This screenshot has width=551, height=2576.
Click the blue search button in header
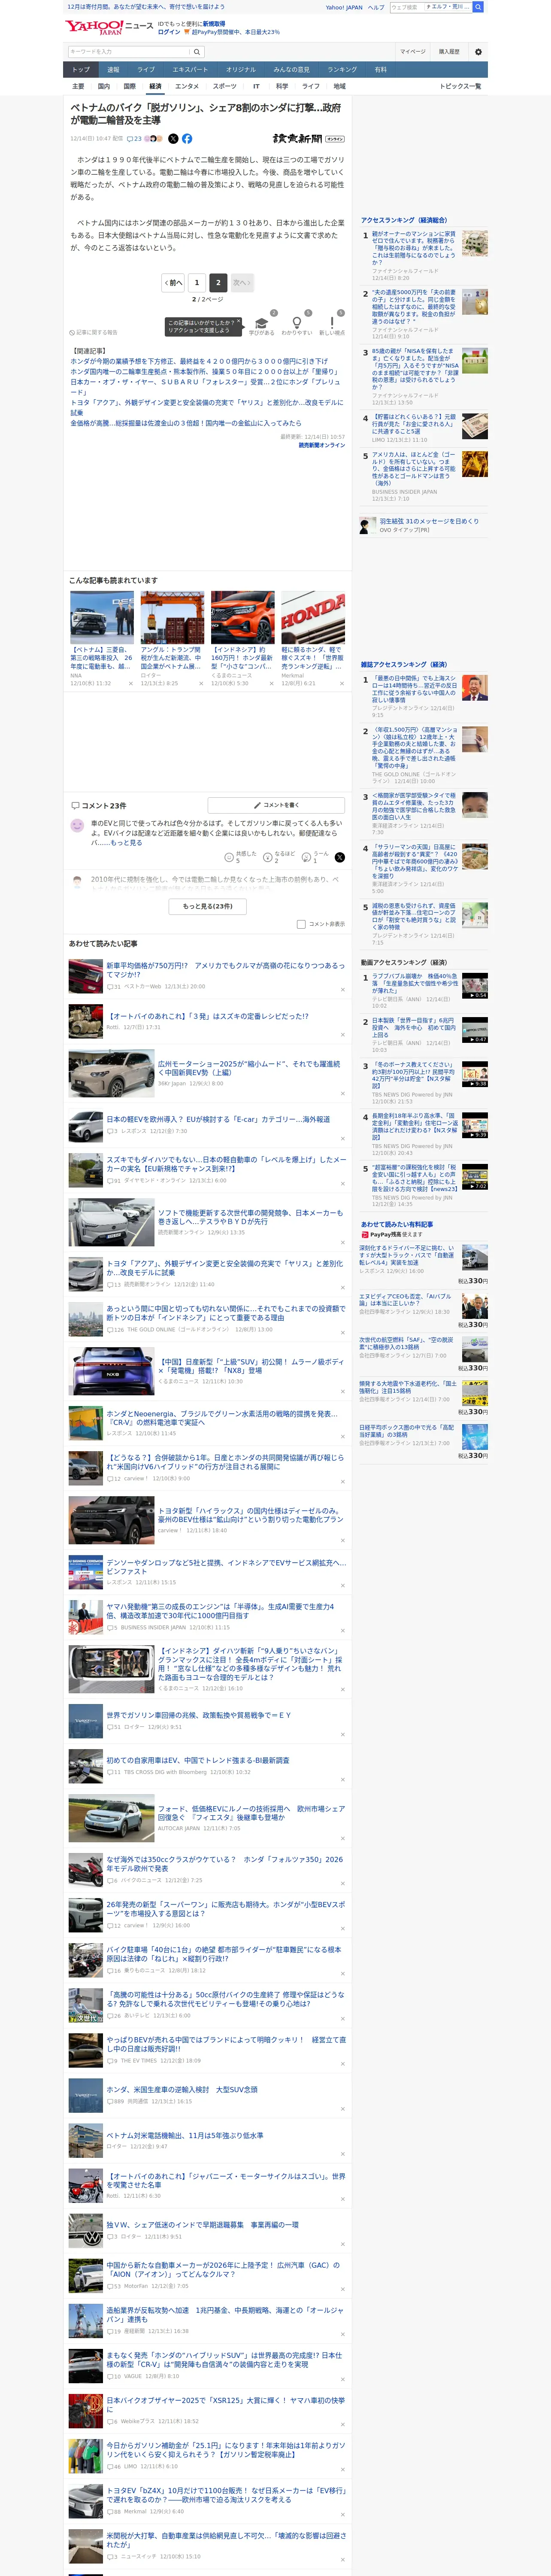[x=478, y=7]
